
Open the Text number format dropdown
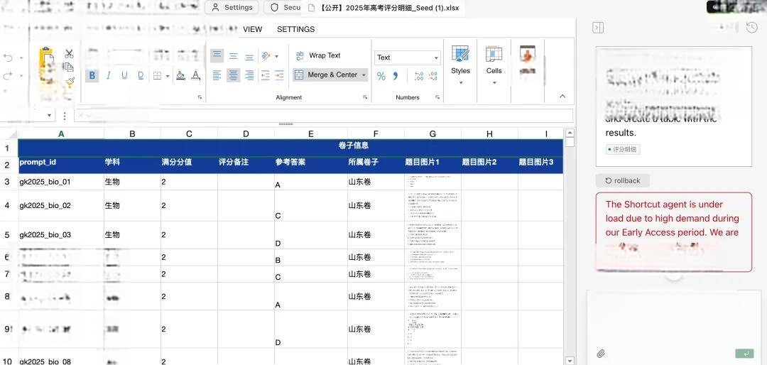pos(408,58)
